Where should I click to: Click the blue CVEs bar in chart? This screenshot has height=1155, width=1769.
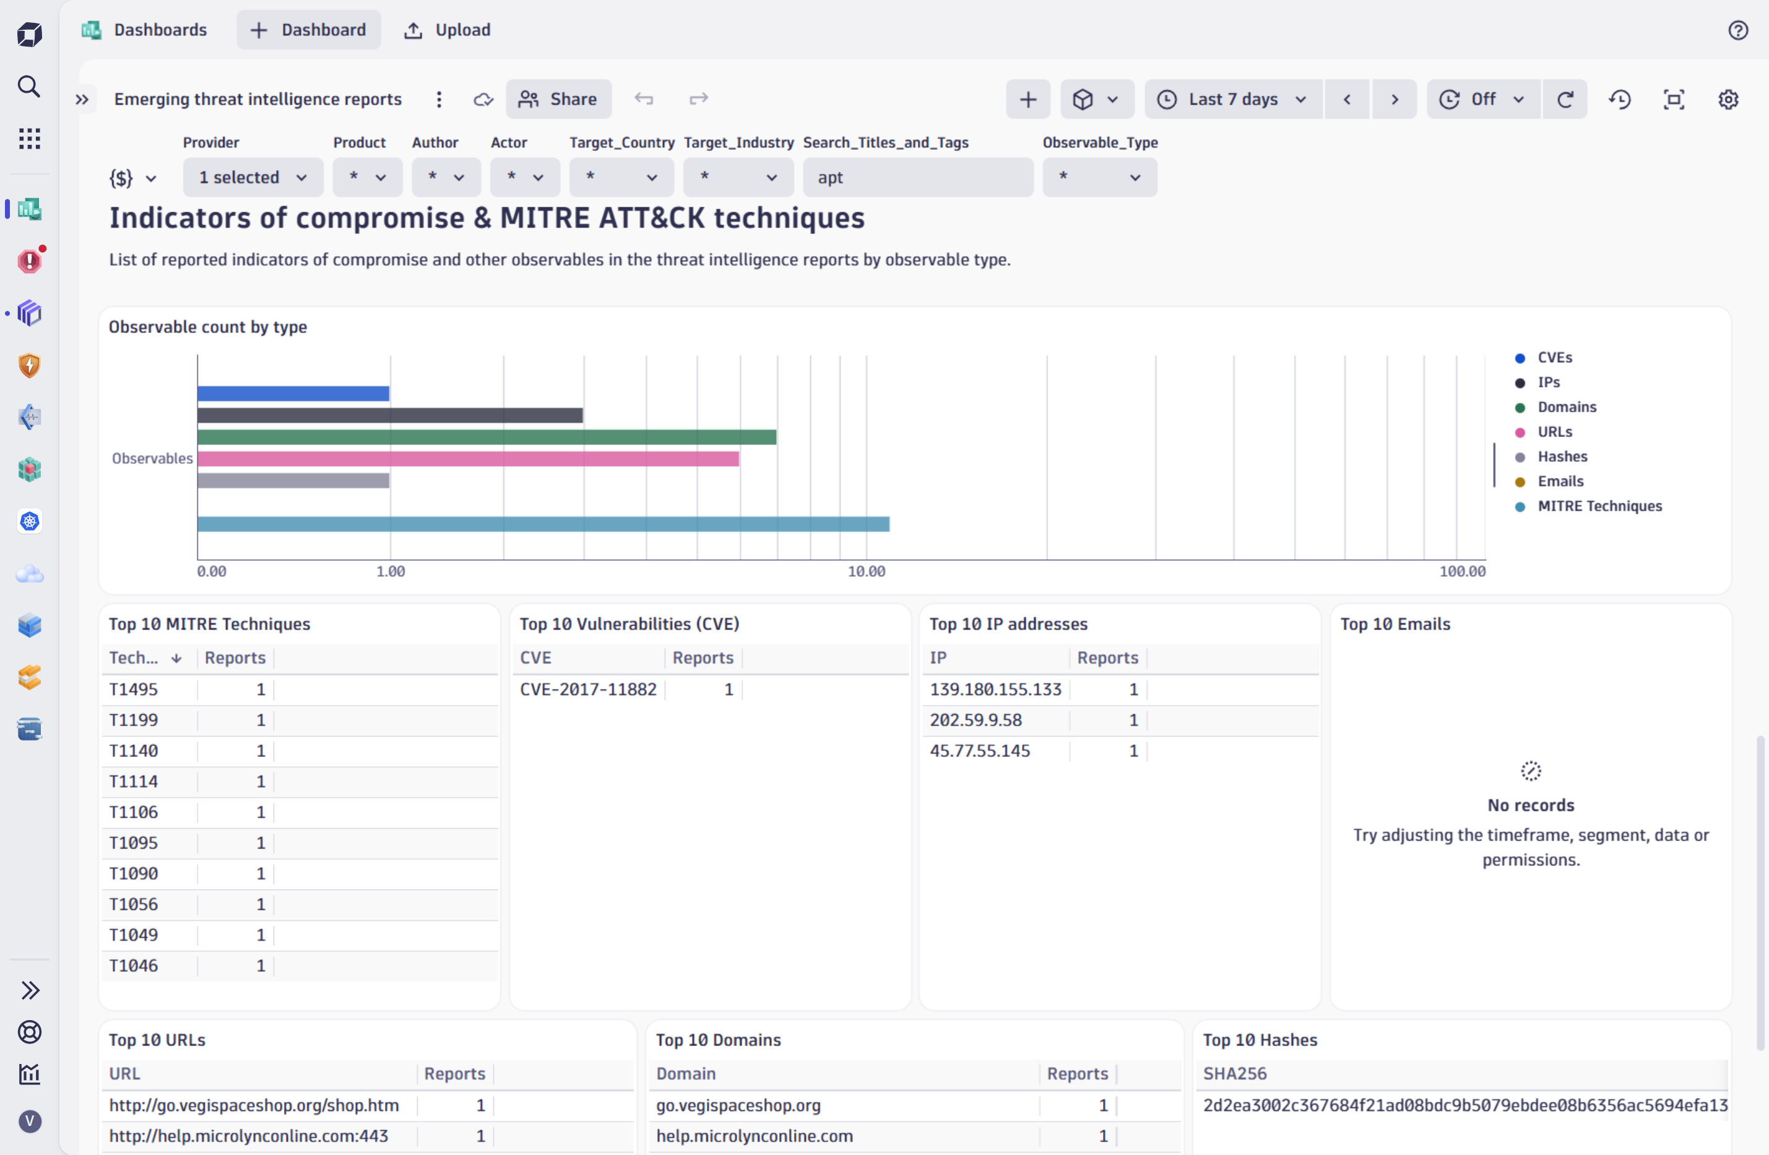tap(293, 393)
